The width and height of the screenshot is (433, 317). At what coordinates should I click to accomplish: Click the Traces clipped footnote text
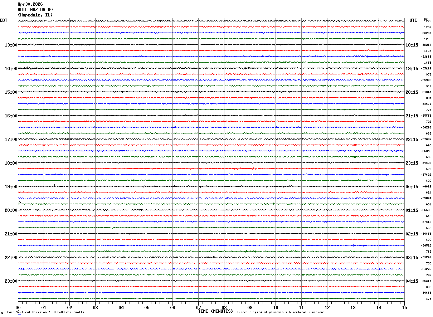(281, 312)
